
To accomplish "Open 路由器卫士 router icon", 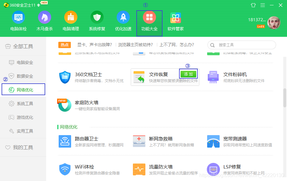I will click(x=65, y=141).
